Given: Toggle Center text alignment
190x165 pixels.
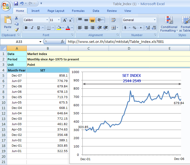Looking at the screenshot, I should [86, 28].
